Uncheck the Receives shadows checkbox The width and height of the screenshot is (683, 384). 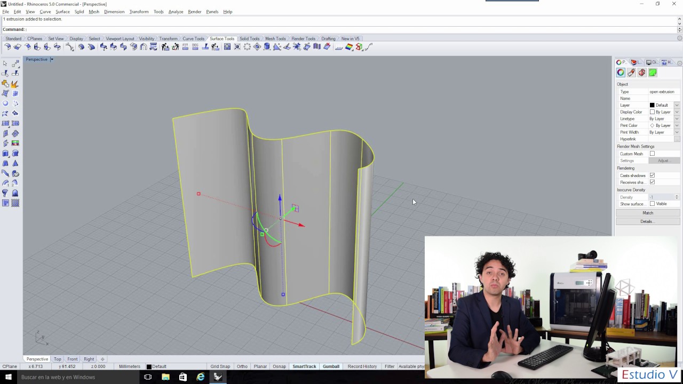(652, 182)
